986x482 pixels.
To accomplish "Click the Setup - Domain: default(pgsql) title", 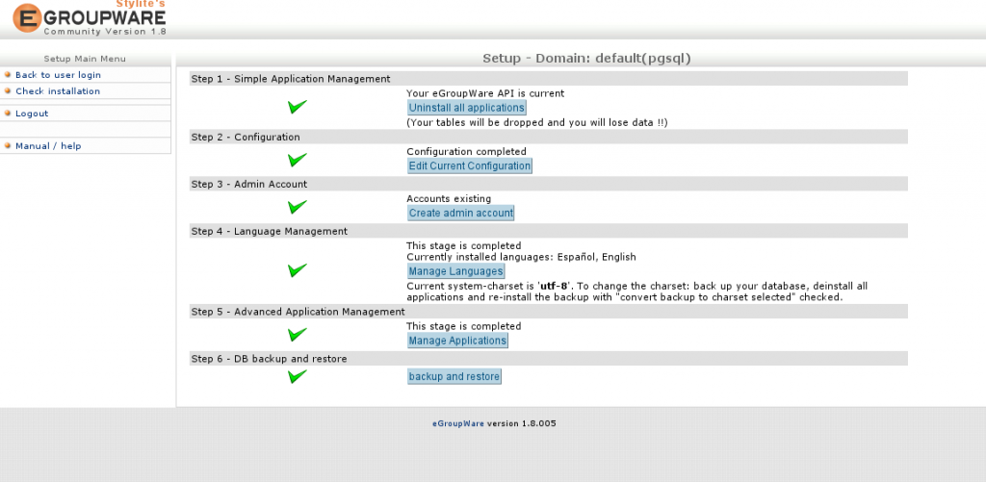I will pos(586,59).
